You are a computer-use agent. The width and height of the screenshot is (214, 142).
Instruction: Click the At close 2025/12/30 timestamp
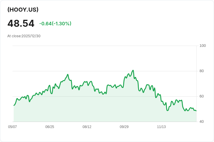pos(24,36)
